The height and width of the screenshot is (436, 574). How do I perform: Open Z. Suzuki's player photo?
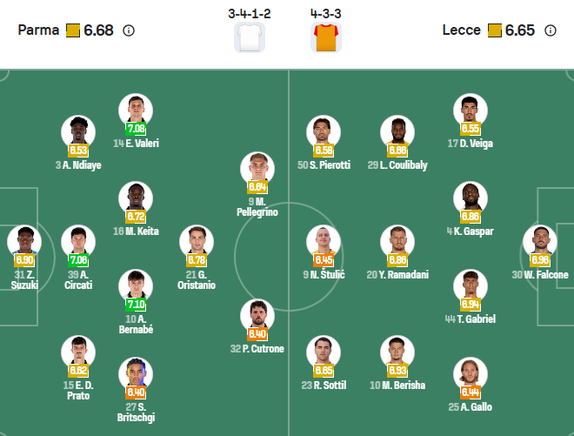(24, 242)
